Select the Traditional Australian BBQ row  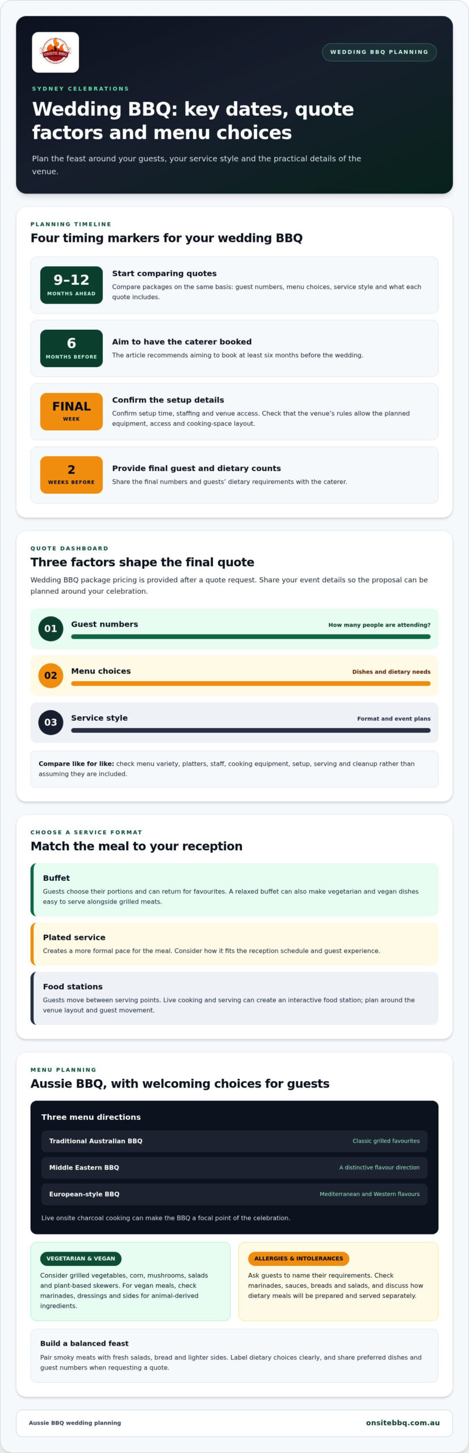[x=235, y=1141]
